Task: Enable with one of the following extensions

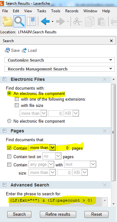Action: 17,99
